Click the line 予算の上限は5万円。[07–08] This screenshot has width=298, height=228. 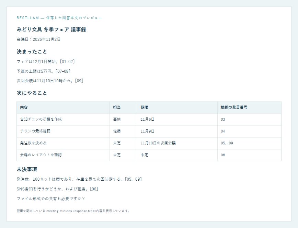pyautogui.click(x=44, y=71)
